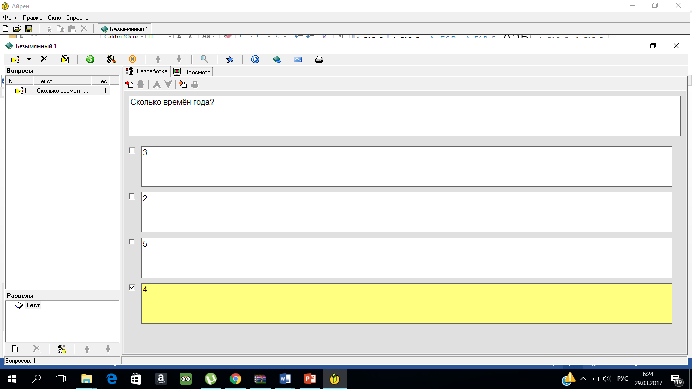
Task: Click the answer field containing 2
Action: (x=406, y=212)
